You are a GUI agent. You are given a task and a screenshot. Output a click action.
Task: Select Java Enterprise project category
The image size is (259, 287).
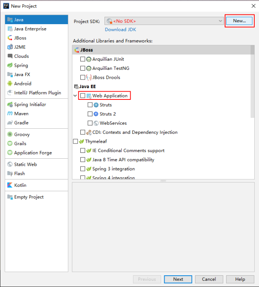(30, 29)
